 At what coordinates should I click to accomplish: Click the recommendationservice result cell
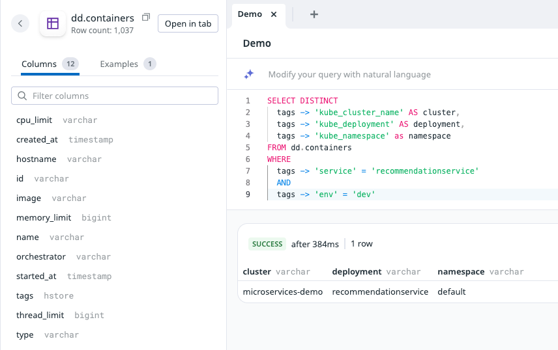(380, 291)
